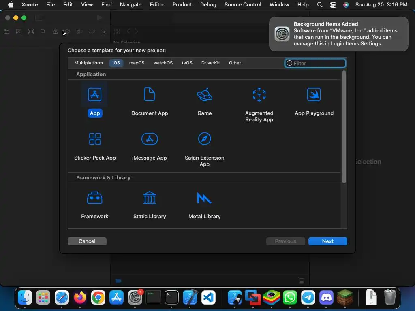Open Discord from the Dock
Screen dimensions: 415x311
[x=326, y=298]
